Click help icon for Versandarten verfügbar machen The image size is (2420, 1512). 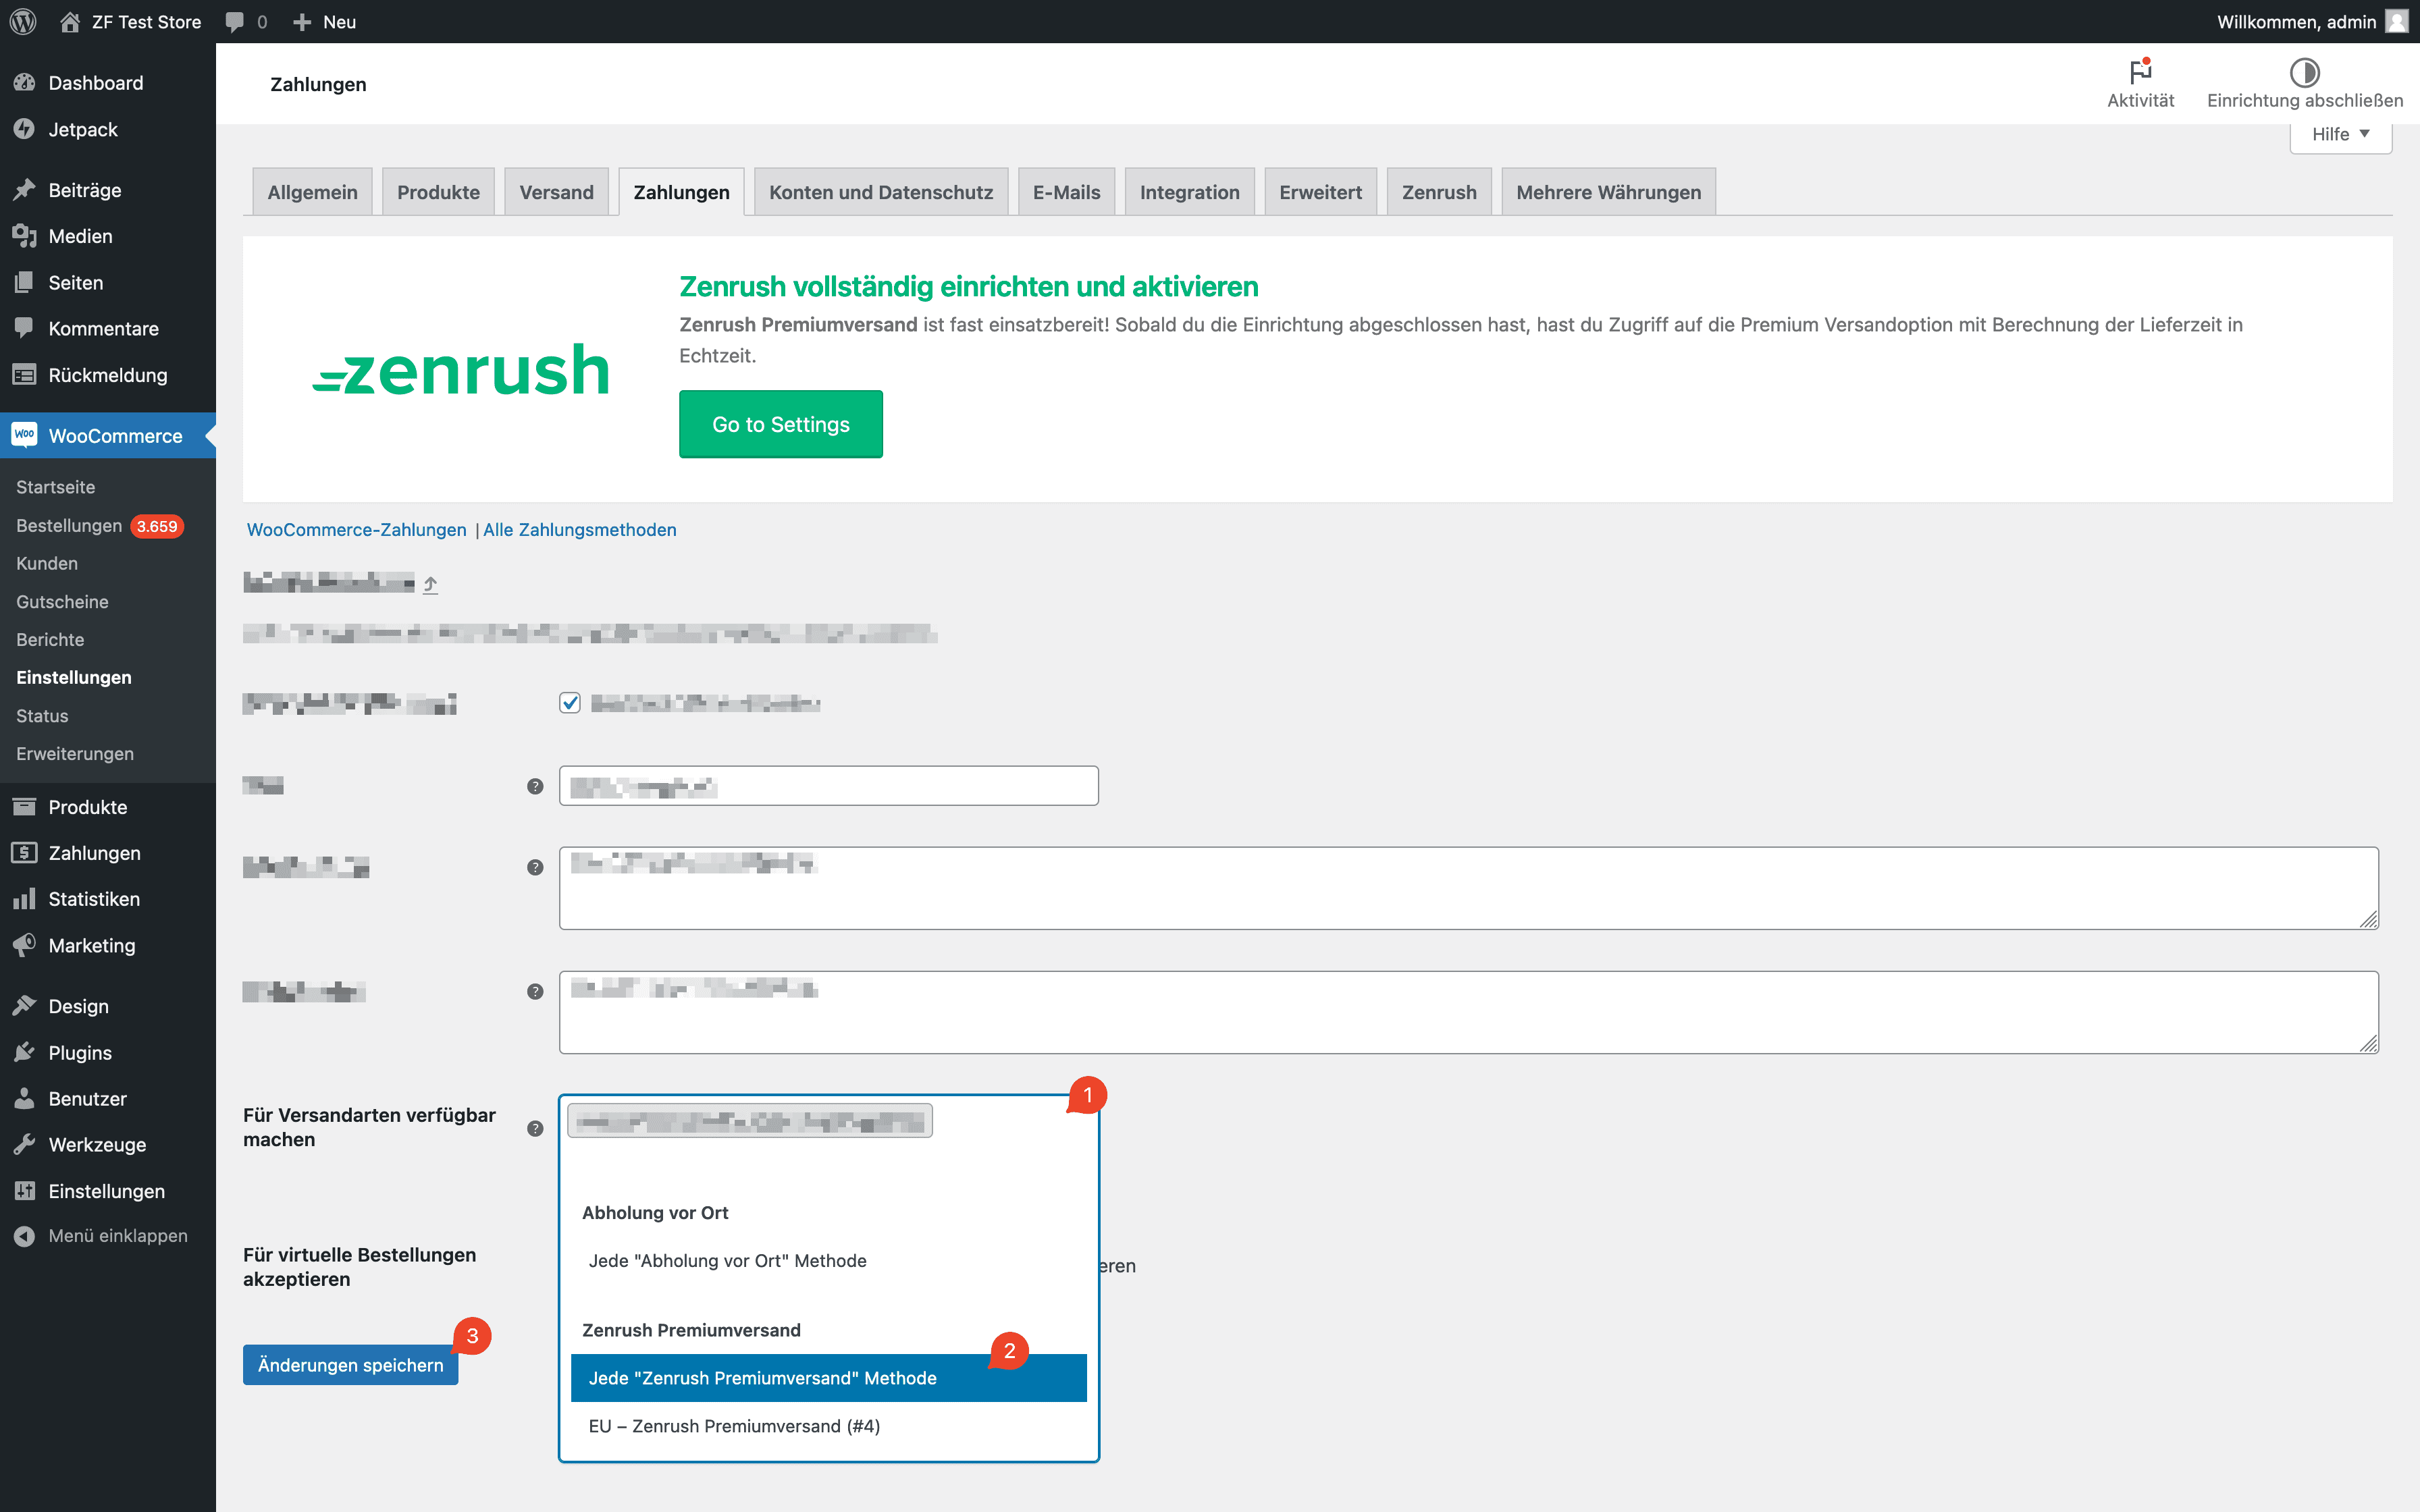pos(535,1128)
